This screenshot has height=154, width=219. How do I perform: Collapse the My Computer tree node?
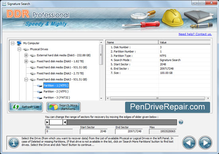(x=13, y=43)
